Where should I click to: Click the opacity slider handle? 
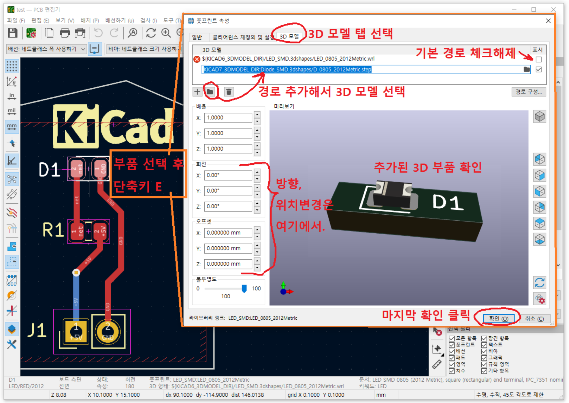[x=244, y=288]
